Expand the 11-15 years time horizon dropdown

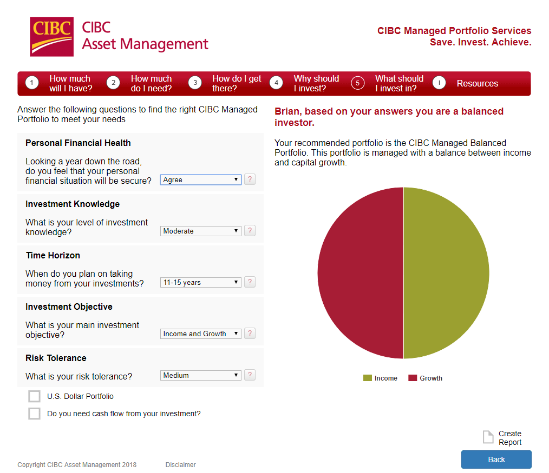(x=201, y=283)
